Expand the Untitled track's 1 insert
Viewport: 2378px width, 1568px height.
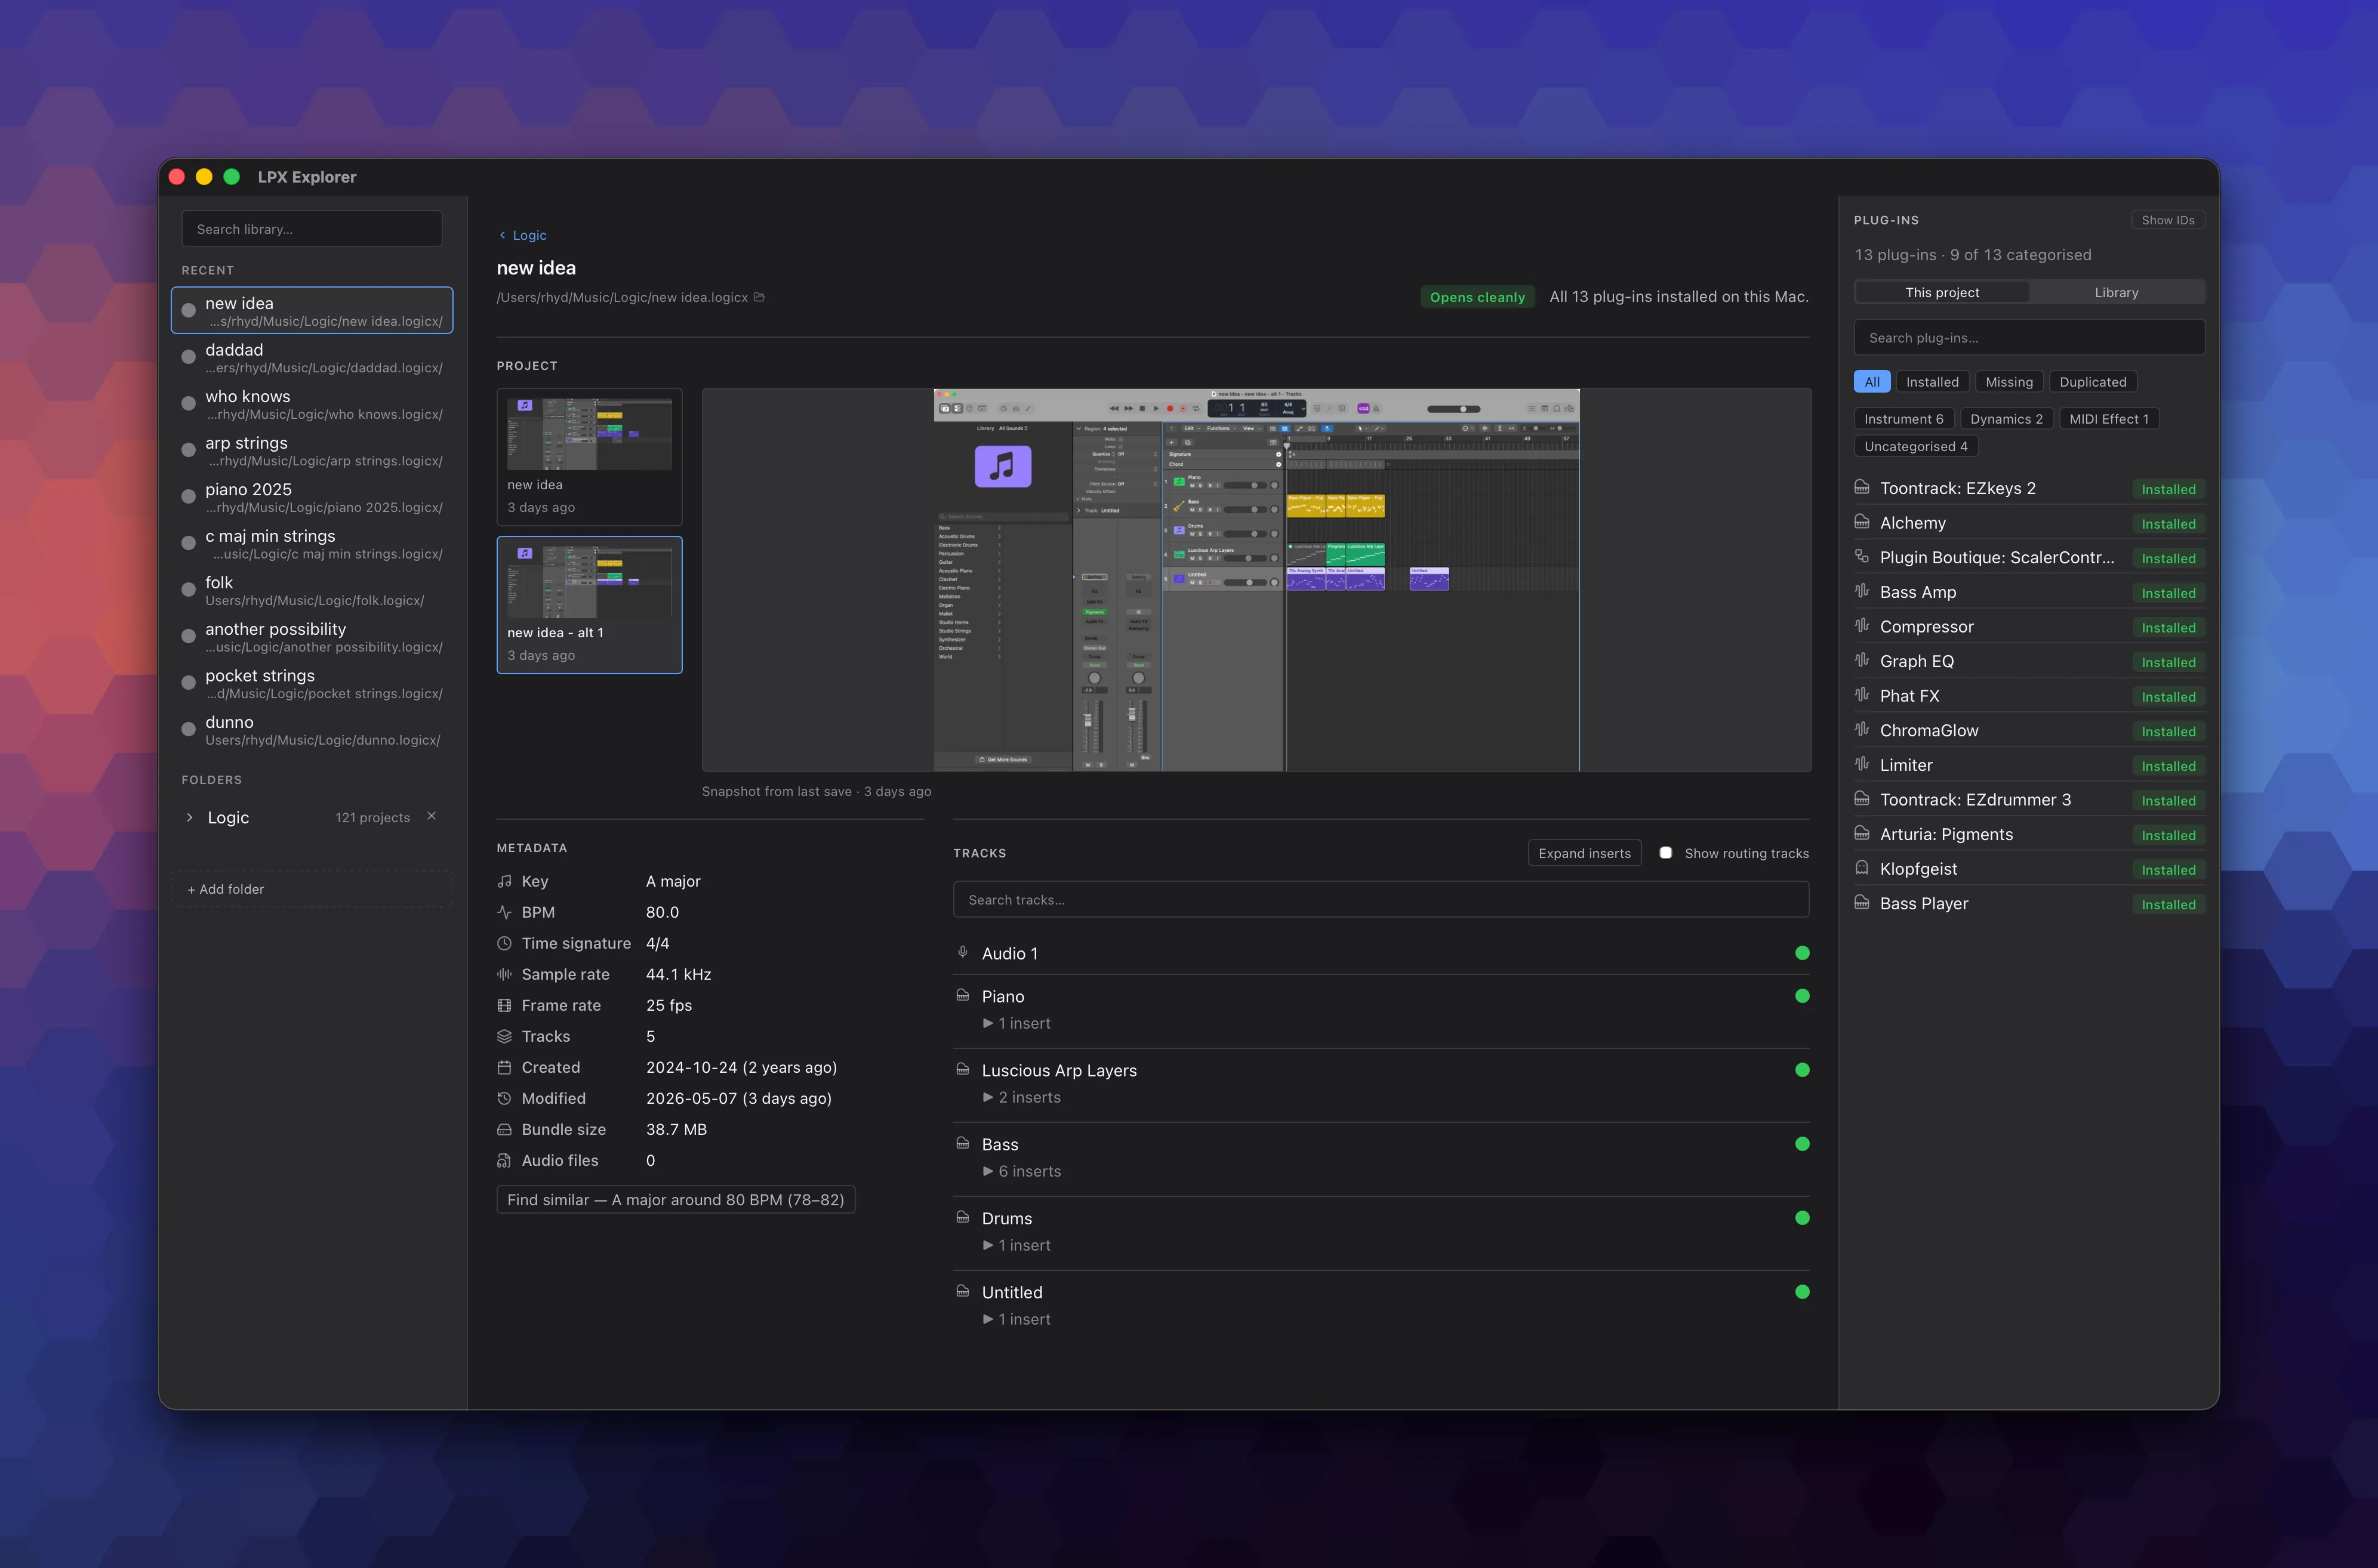pyautogui.click(x=1016, y=1319)
